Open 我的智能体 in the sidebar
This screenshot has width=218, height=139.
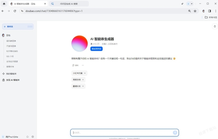tap(11, 74)
